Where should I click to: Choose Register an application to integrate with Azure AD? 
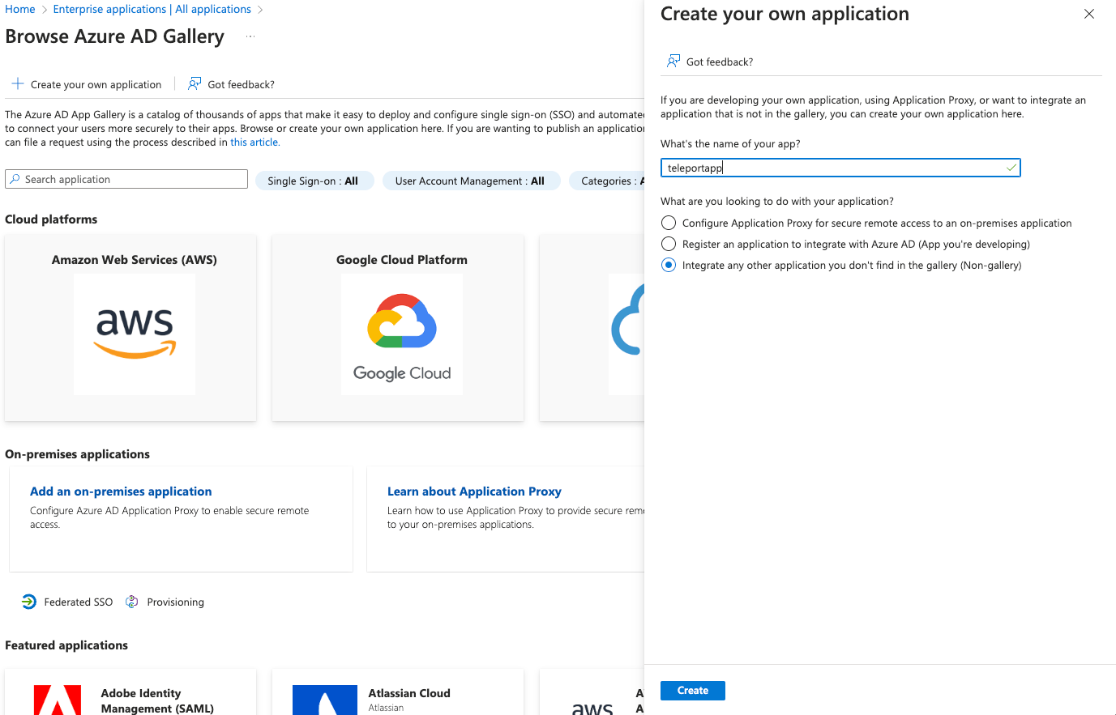pyautogui.click(x=669, y=244)
